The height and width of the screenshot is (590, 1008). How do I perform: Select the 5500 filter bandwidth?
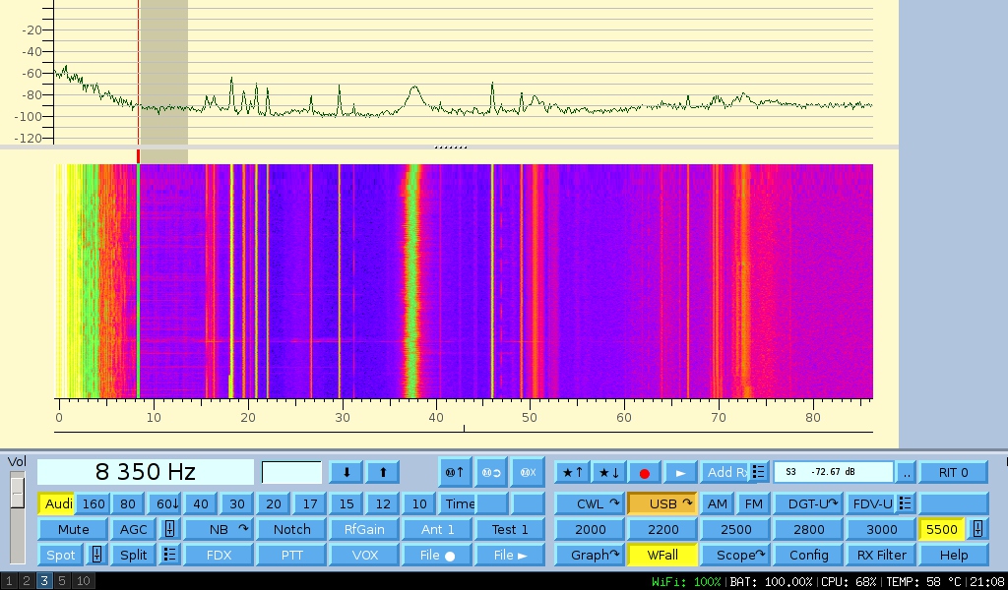tap(942, 529)
